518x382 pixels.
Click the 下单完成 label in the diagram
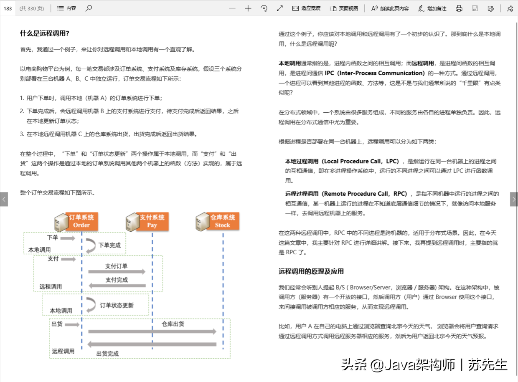point(109,245)
